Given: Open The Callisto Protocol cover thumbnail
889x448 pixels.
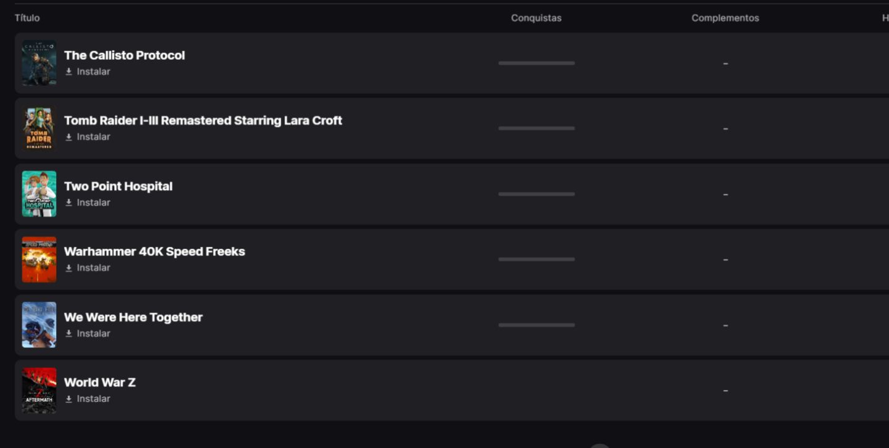Looking at the screenshot, I should pos(39,63).
